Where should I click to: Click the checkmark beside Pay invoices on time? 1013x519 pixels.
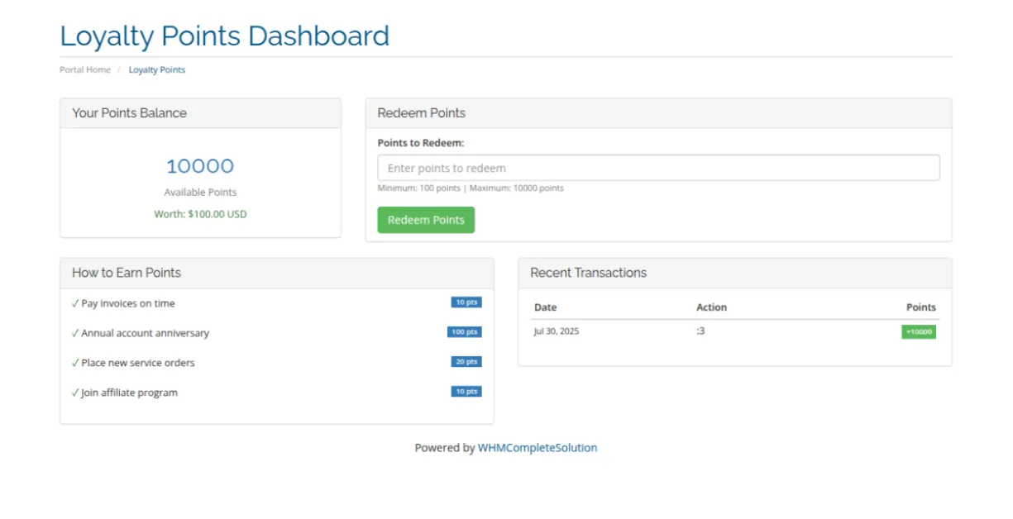tap(75, 303)
